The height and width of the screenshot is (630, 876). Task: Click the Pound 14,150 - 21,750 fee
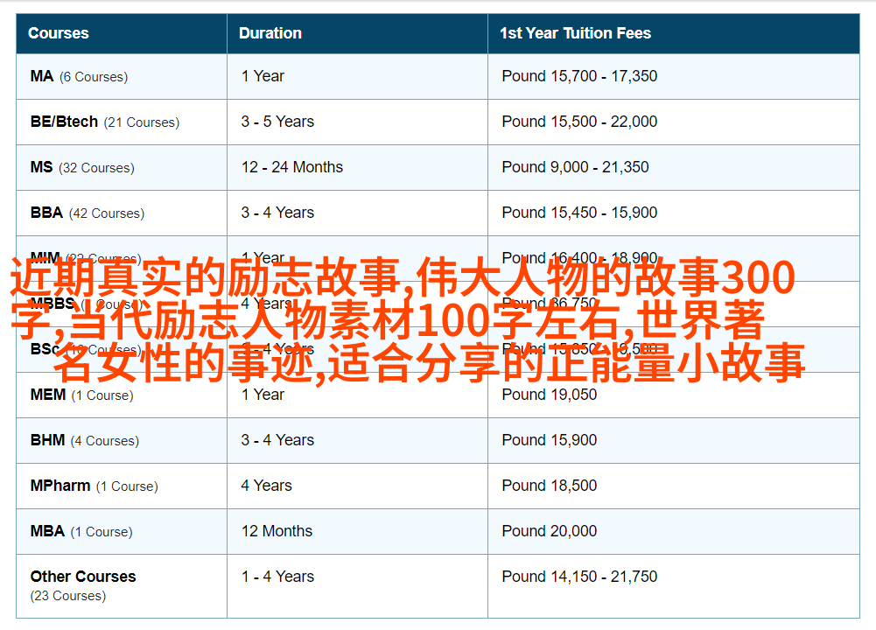point(579,577)
